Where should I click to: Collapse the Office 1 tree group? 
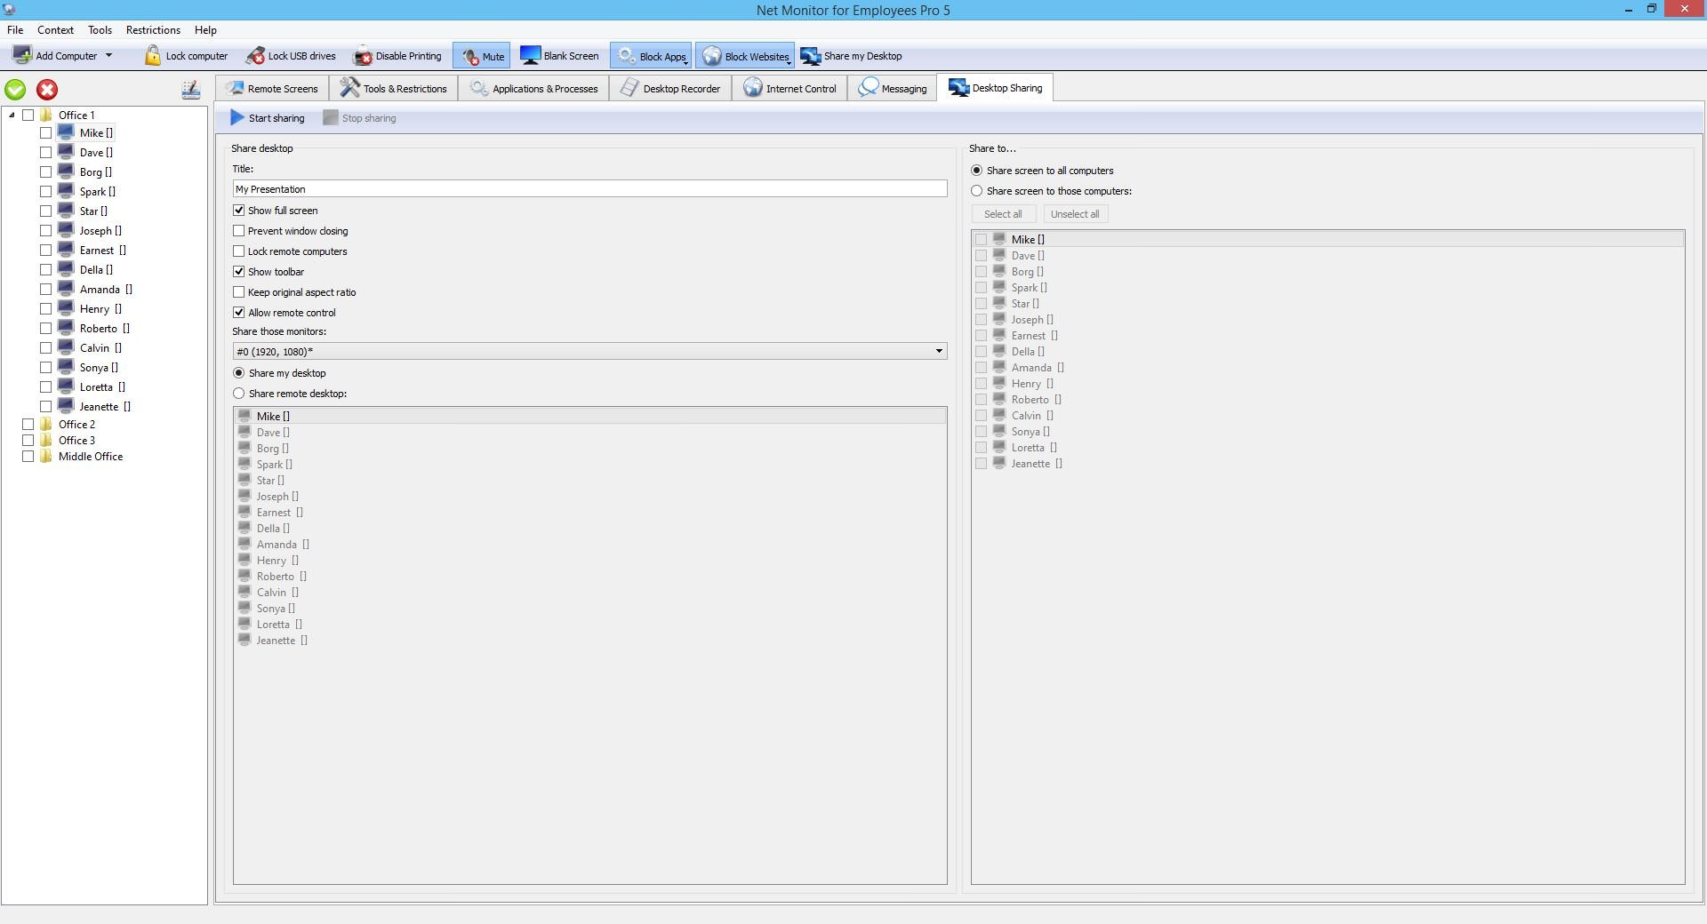tap(12, 115)
